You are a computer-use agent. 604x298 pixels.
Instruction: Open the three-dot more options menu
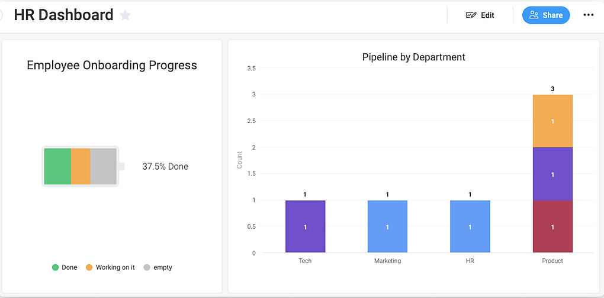click(x=588, y=15)
